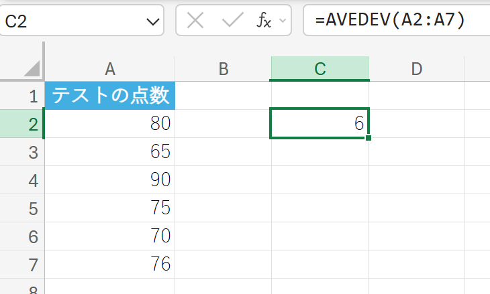Select the cell containing 76
Image resolution: width=490 pixels, height=294 pixels.
point(110,265)
